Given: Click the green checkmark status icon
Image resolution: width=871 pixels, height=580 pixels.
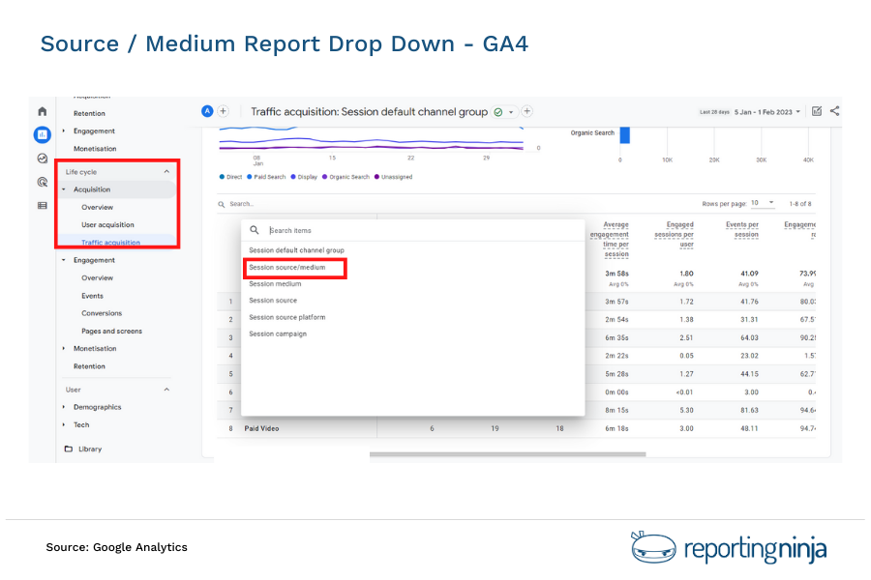Looking at the screenshot, I should tap(498, 112).
